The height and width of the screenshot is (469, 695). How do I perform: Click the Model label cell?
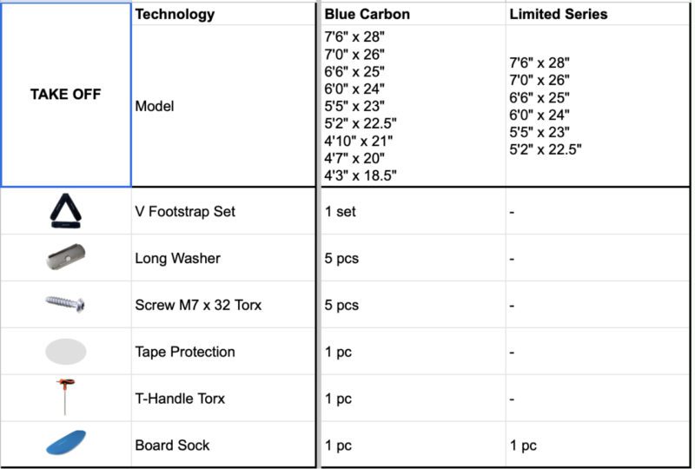(x=222, y=106)
